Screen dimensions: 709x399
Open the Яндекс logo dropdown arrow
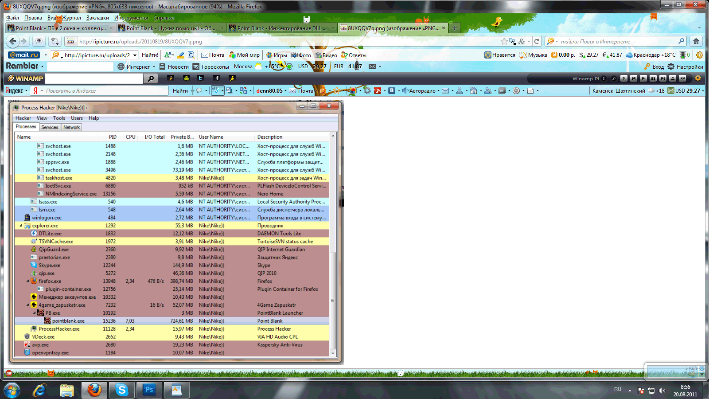tap(26, 90)
